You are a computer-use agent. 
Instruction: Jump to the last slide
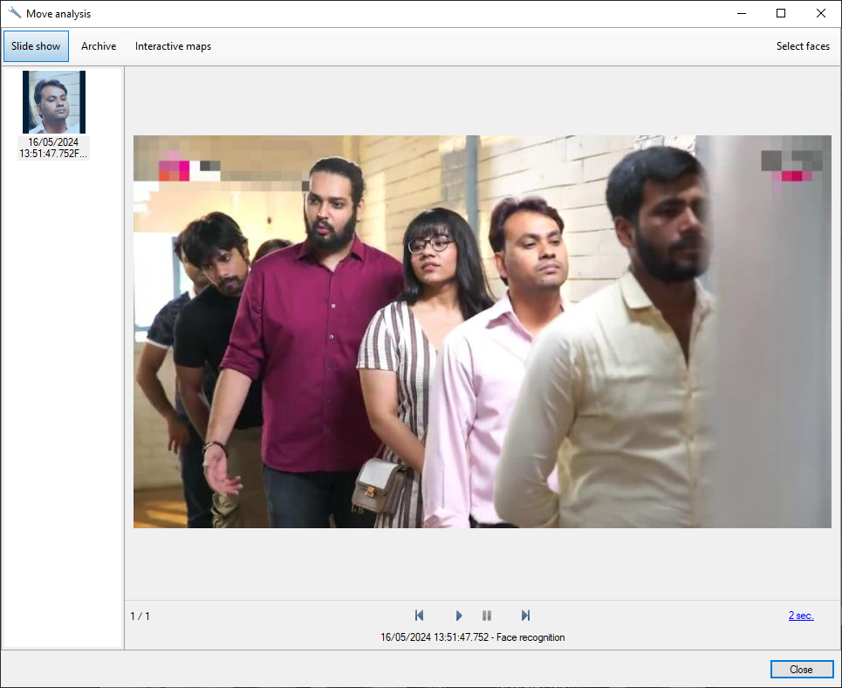click(525, 616)
